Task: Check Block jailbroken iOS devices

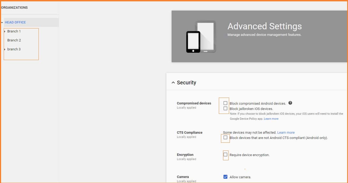Action: click(x=225, y=108)
